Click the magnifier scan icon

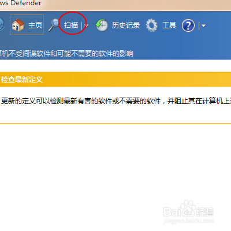tap(54, 25)
